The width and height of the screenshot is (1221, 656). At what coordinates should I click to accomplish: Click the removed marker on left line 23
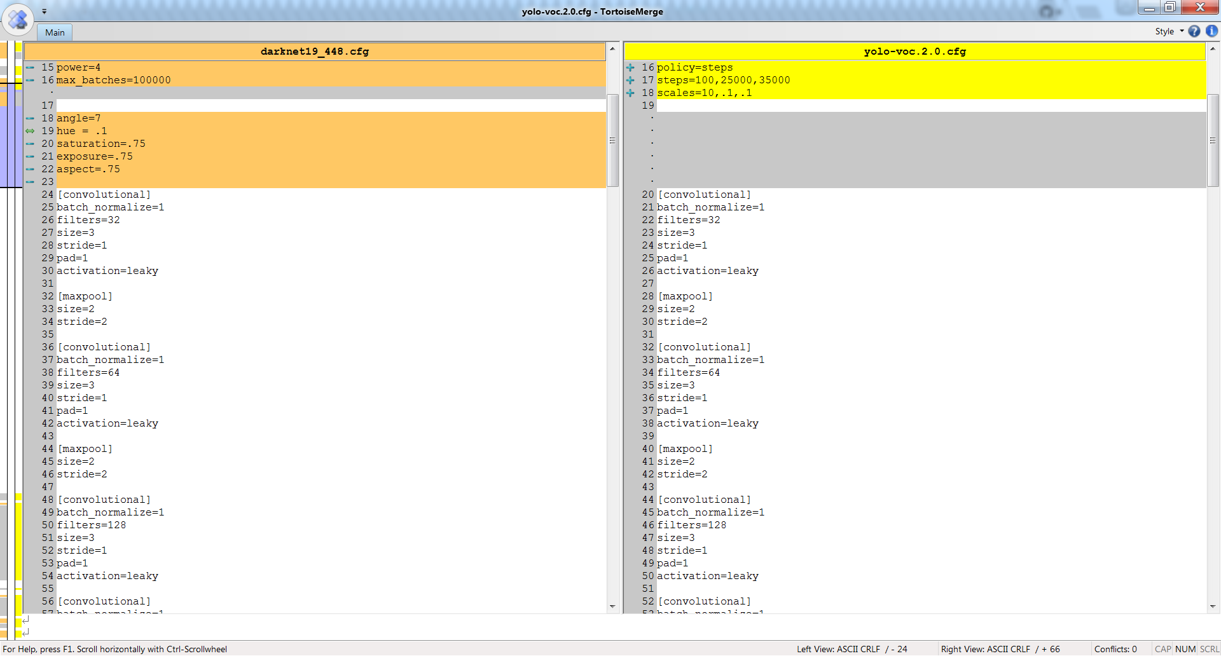(x=30, y=182)
